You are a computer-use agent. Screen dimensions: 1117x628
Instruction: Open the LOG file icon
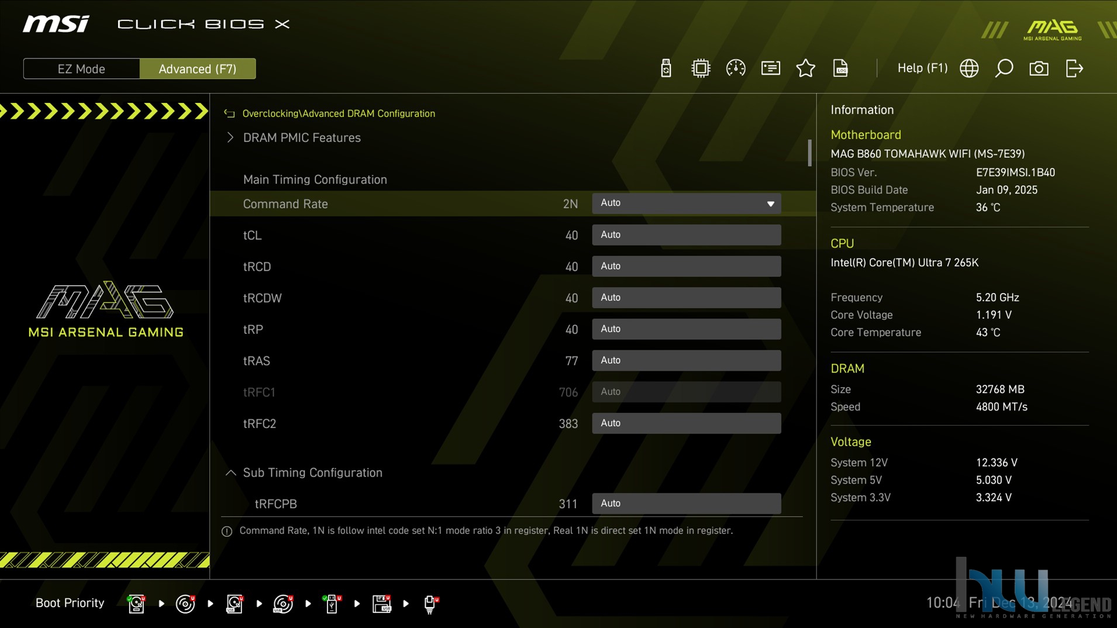(840, 68)
